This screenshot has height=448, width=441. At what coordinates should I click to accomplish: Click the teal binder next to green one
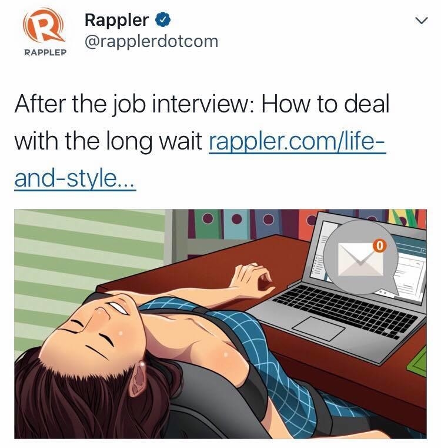click(236, 224)
